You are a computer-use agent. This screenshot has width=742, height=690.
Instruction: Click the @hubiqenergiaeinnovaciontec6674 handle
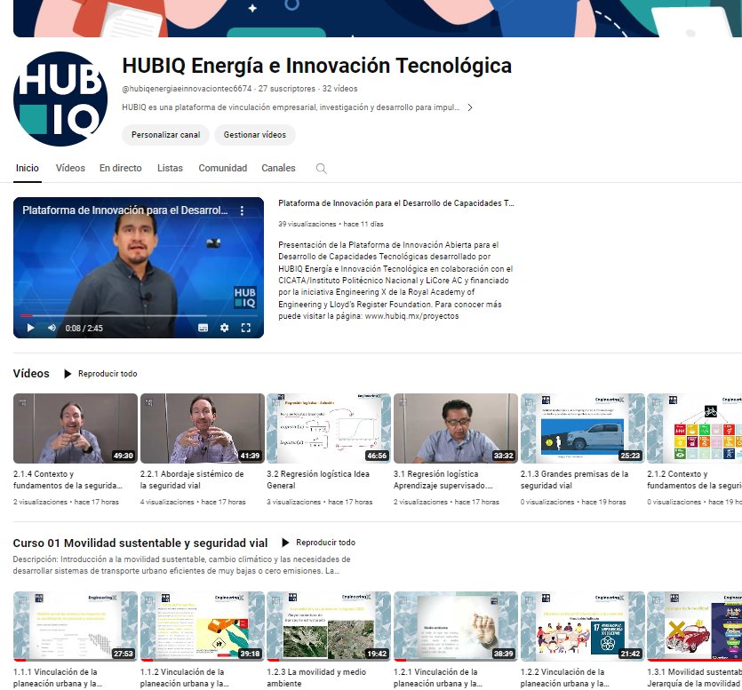click(x=187, y=89)
